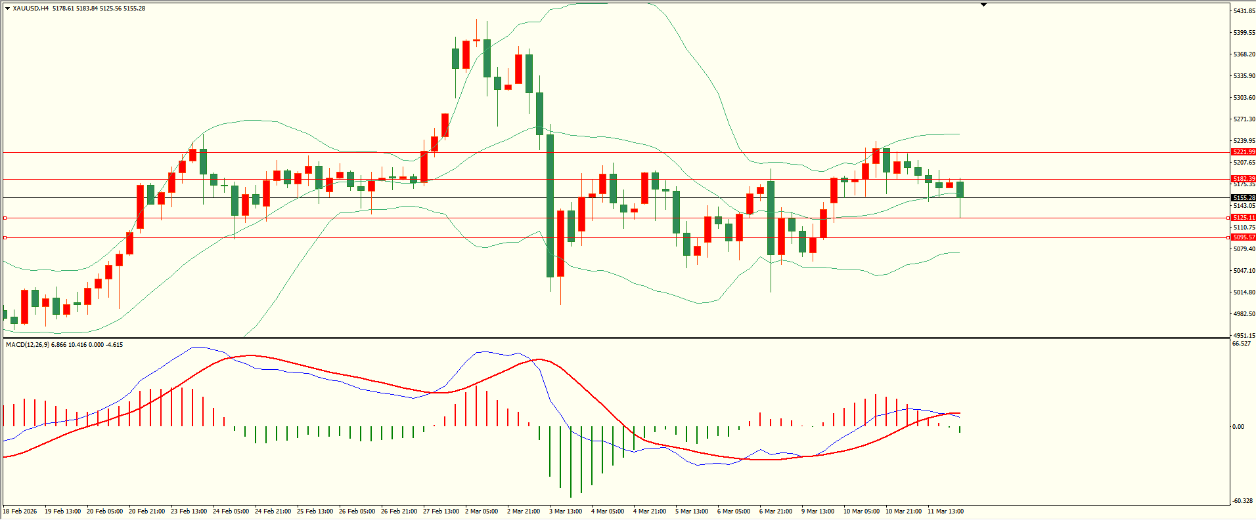
Task: Click the 66.527 value on MACD scale
Action: click(1241, 344)
